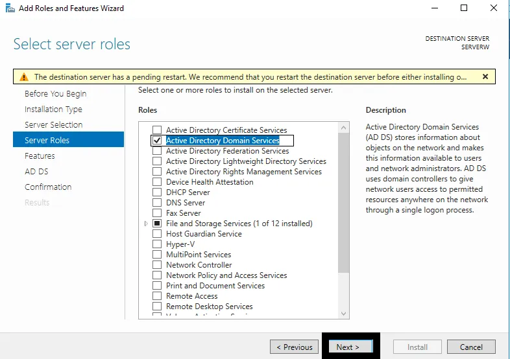Viewport: 510px width, 359px height.
Task: Click the roles list scrollbar thumb
Action: pyautogui.click(x=343, y=203)
